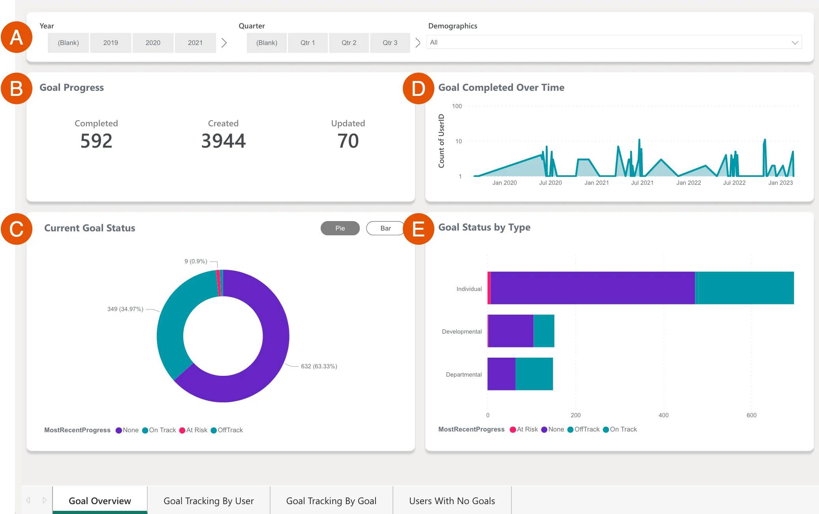Screen dimensions: 819x514
Task: Select the At Risk legend item under Goal Status by Type
Action: (525, 429)
